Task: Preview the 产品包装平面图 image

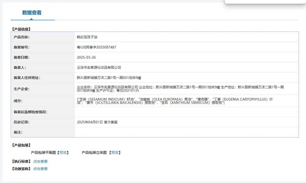Action: (63, 153)
